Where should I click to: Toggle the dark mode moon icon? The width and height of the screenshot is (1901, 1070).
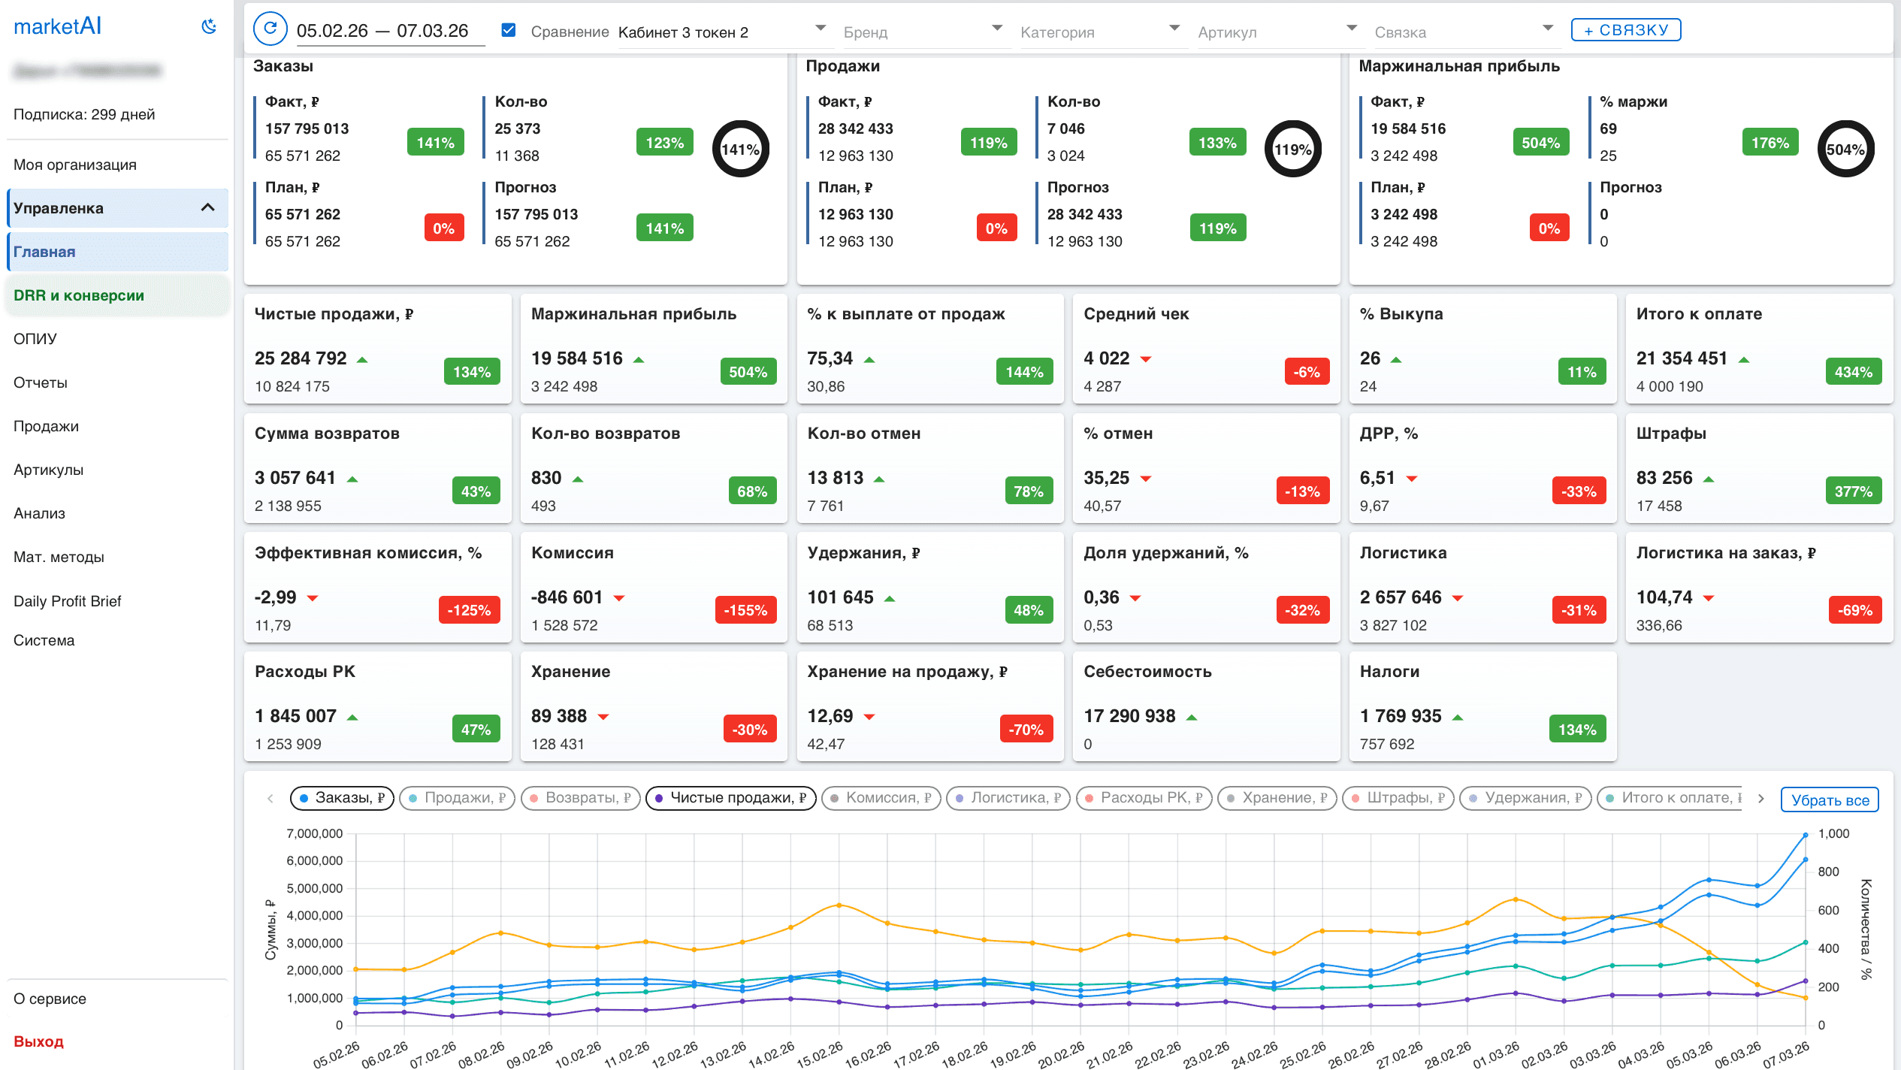(209, 27)
